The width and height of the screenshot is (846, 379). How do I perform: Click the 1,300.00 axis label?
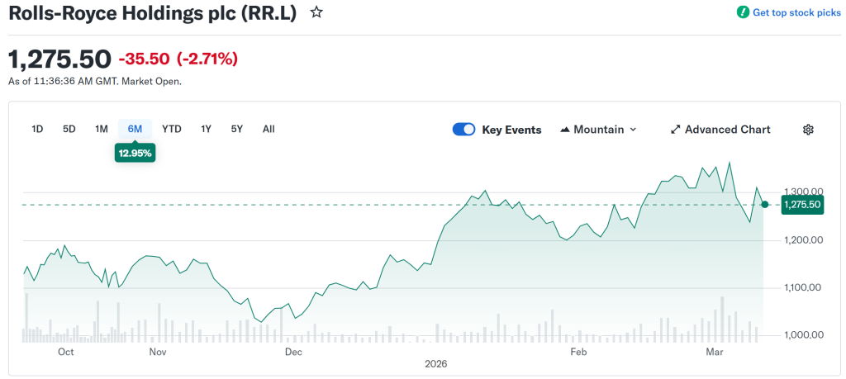pos(802,192)
